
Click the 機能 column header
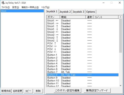tap(73, 17)
